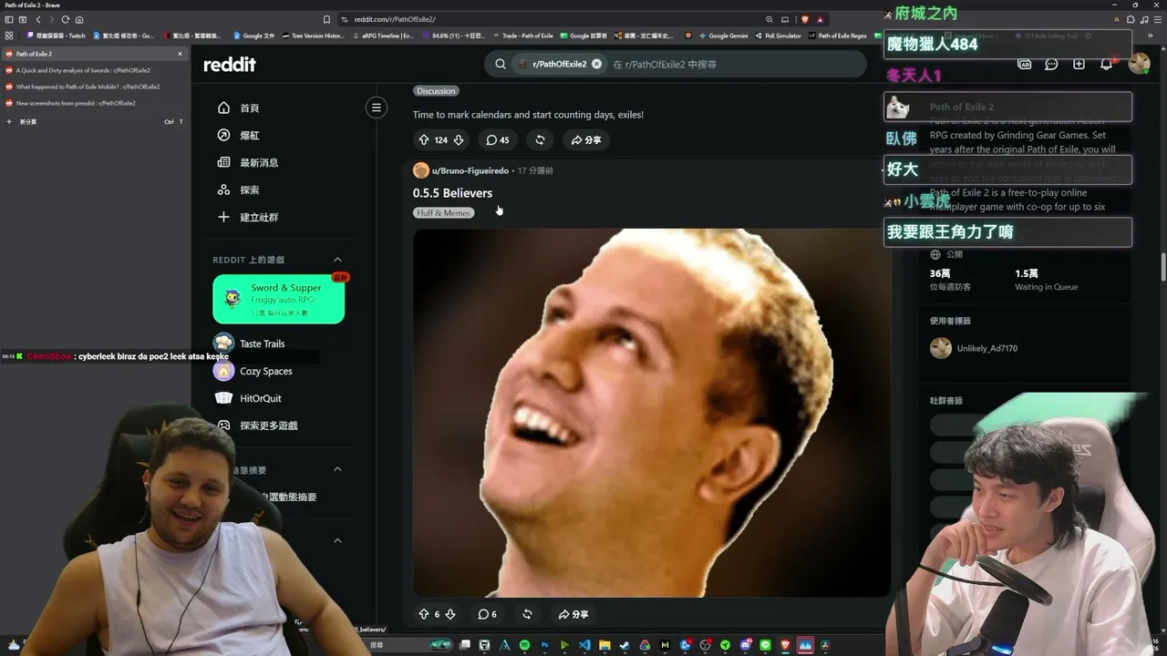Share the Discussion post via 分享

click(x=586, y=139)
